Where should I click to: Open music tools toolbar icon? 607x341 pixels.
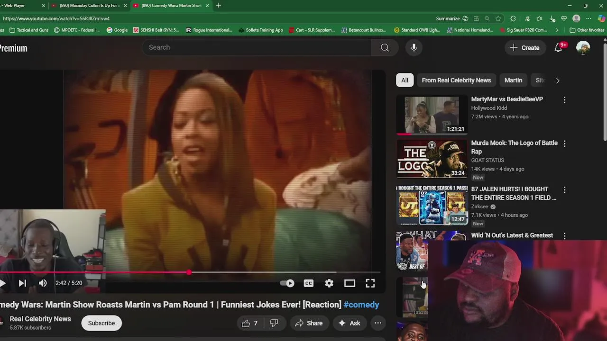click(527, 18)
